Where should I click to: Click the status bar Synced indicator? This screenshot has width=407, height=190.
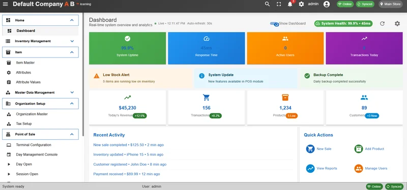[x=394, y=186]
